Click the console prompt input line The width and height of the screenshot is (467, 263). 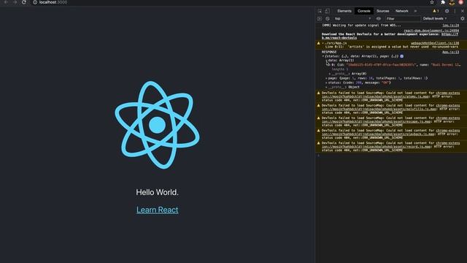pyautogui.click(x=391, y=156)
